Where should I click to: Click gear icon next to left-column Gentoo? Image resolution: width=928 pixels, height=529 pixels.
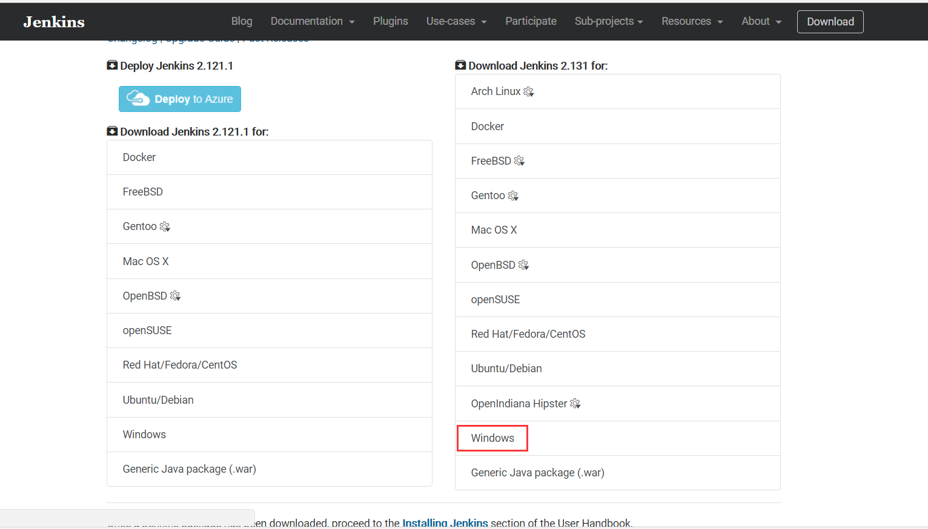pyautogui.click(x=165, y=226)
